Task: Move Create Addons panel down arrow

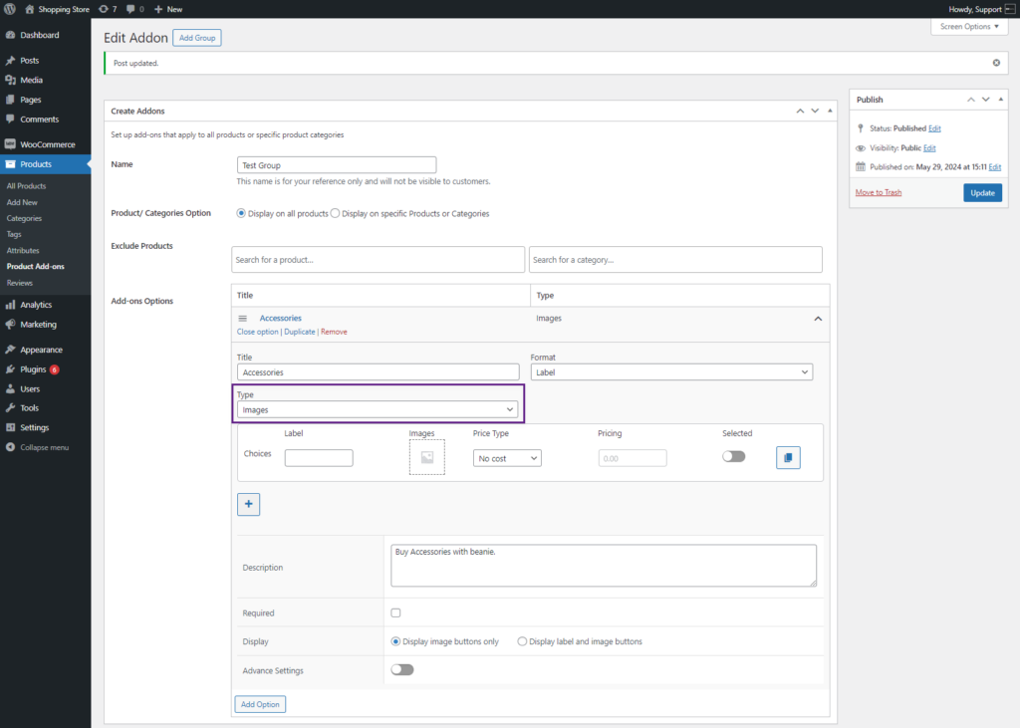Action: (x=815, y=112)
